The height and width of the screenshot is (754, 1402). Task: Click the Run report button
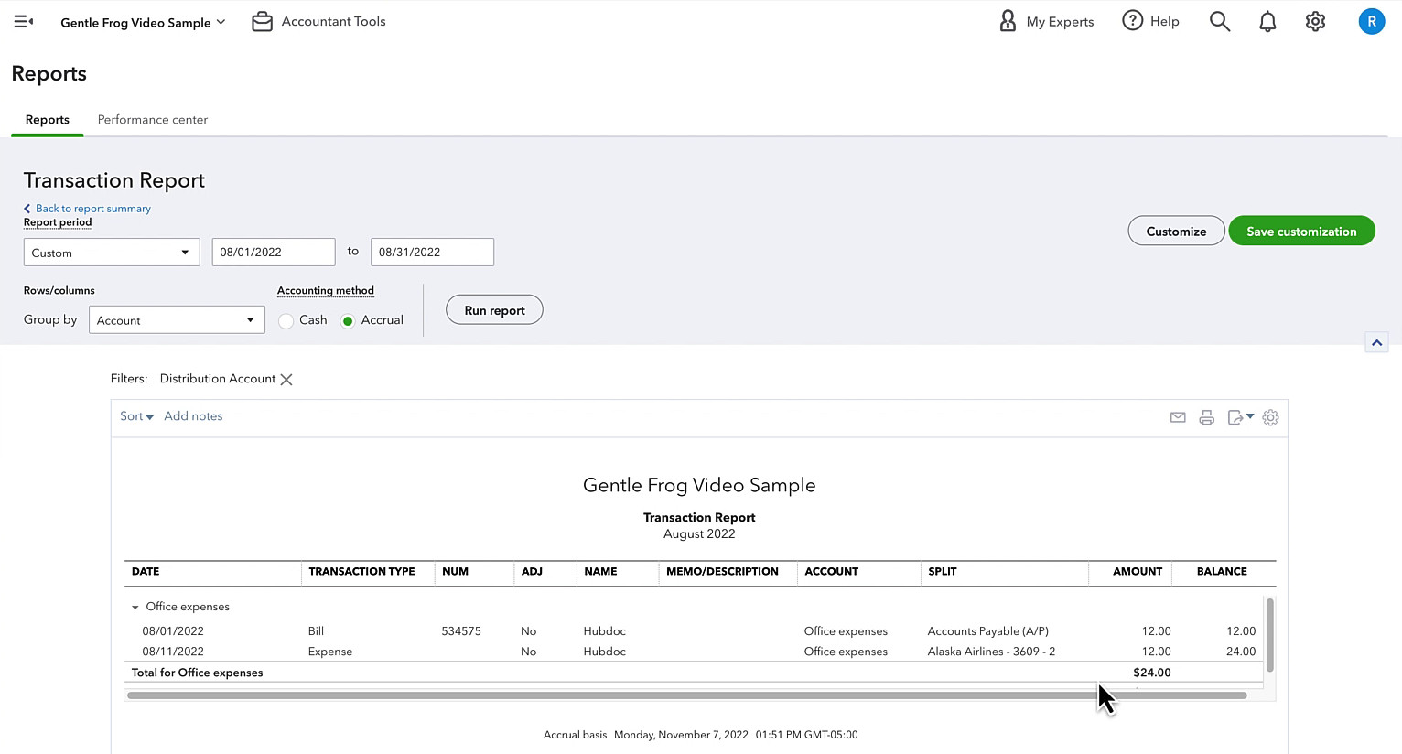coord(494,309)
